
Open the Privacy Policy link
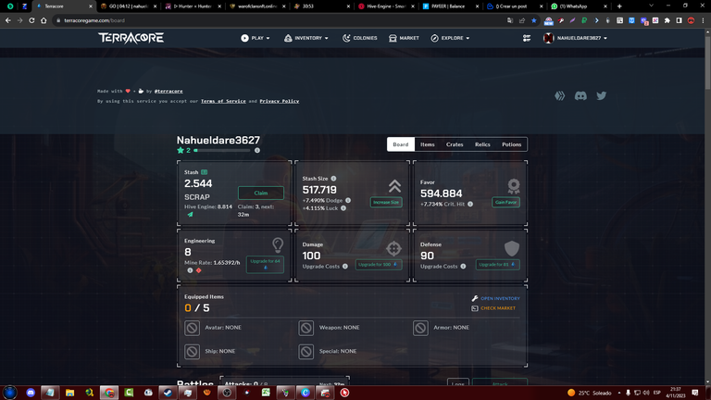pyautogui.click(x=280, y=101)
